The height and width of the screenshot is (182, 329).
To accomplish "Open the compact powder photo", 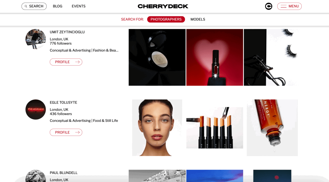I will click(157, 57).
